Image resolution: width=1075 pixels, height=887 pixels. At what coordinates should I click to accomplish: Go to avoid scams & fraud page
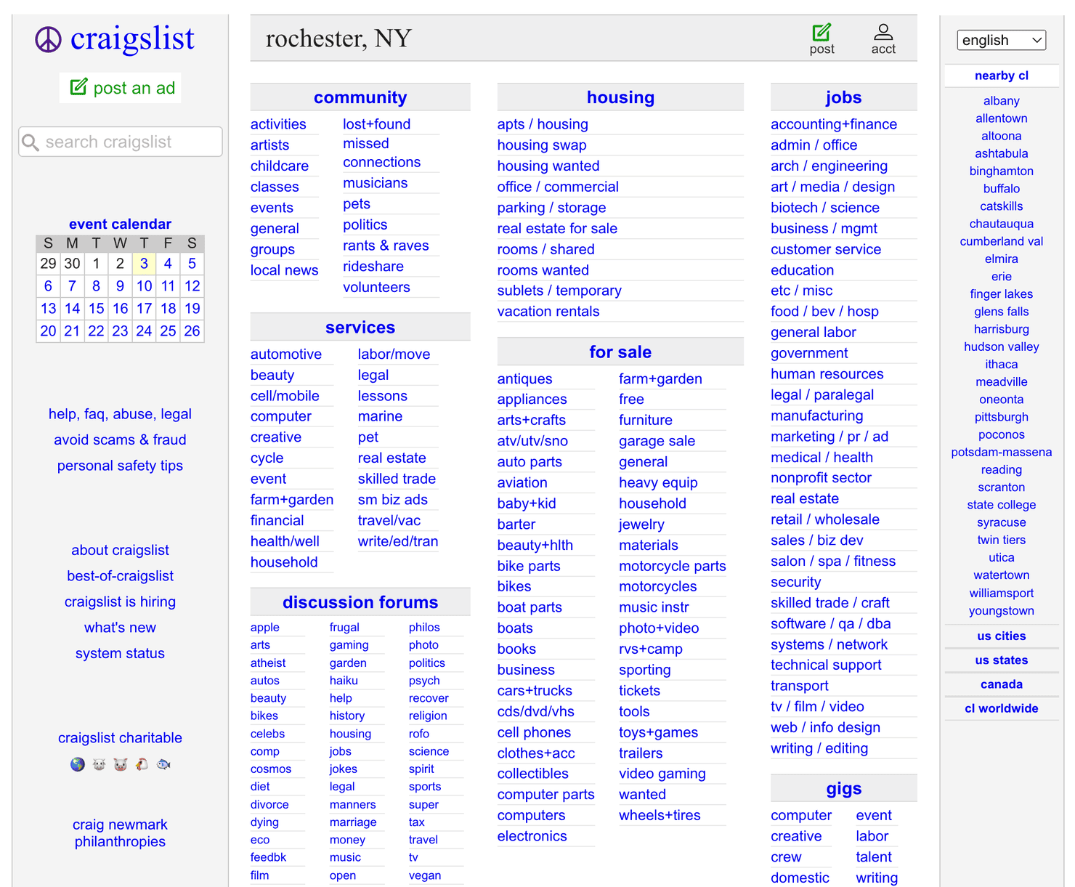coord(120,440)
